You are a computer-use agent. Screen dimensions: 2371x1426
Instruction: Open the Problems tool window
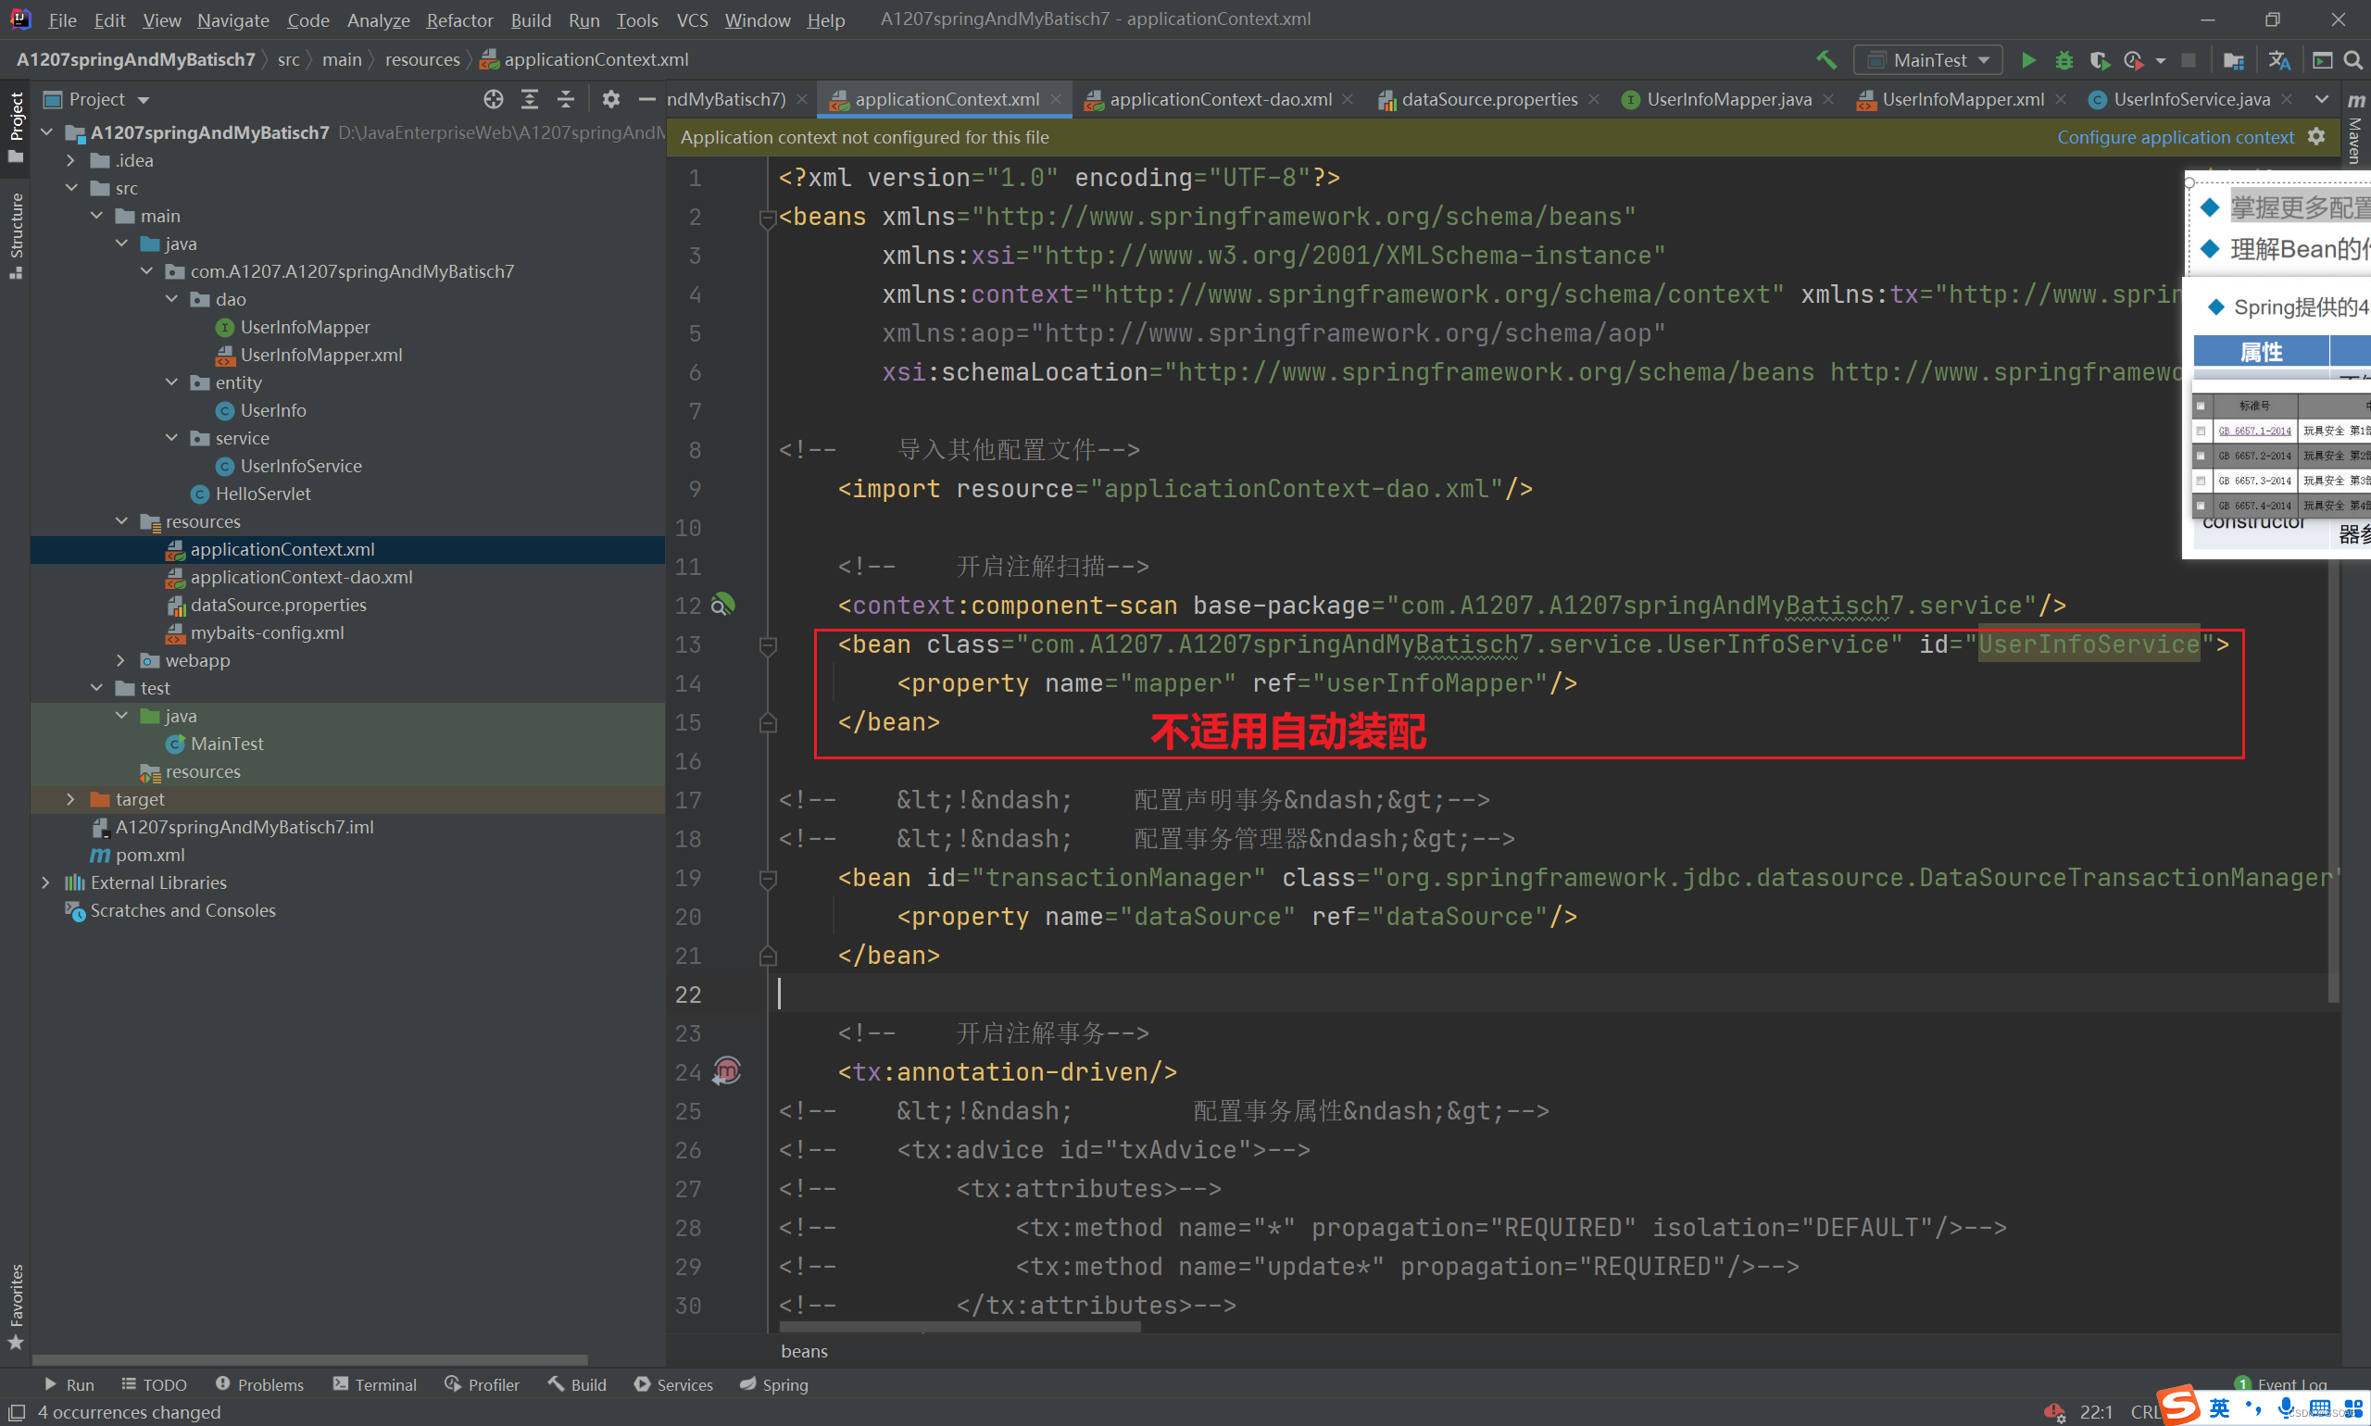point(259,1384)
